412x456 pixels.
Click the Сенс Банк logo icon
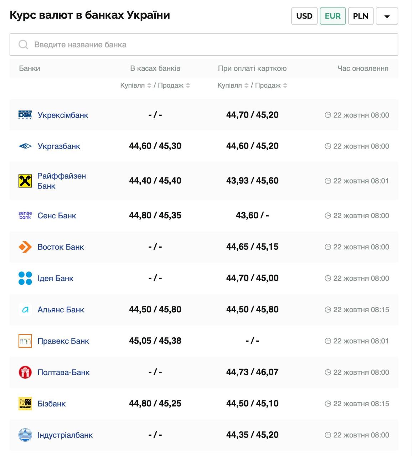point(25,216)
